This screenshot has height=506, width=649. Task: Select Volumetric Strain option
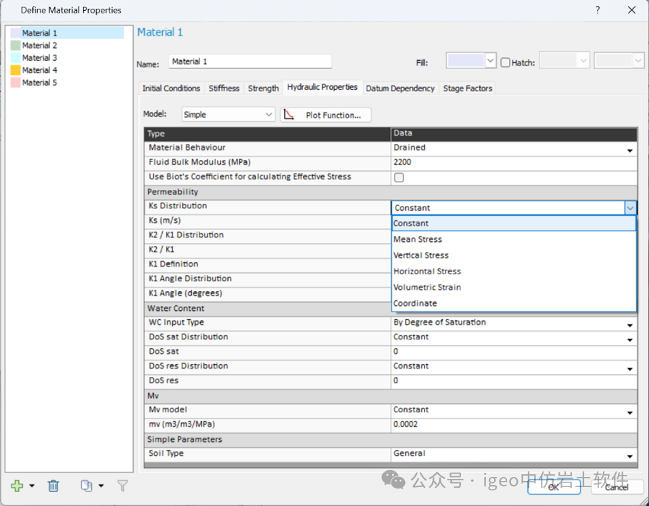pyautogui.click(x=427, y=287)
